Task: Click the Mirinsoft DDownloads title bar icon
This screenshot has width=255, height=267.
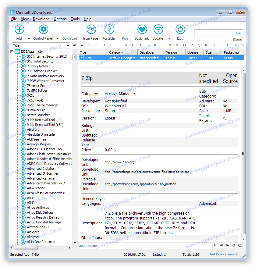Action: pyautogui.click(x=12, y=12)
